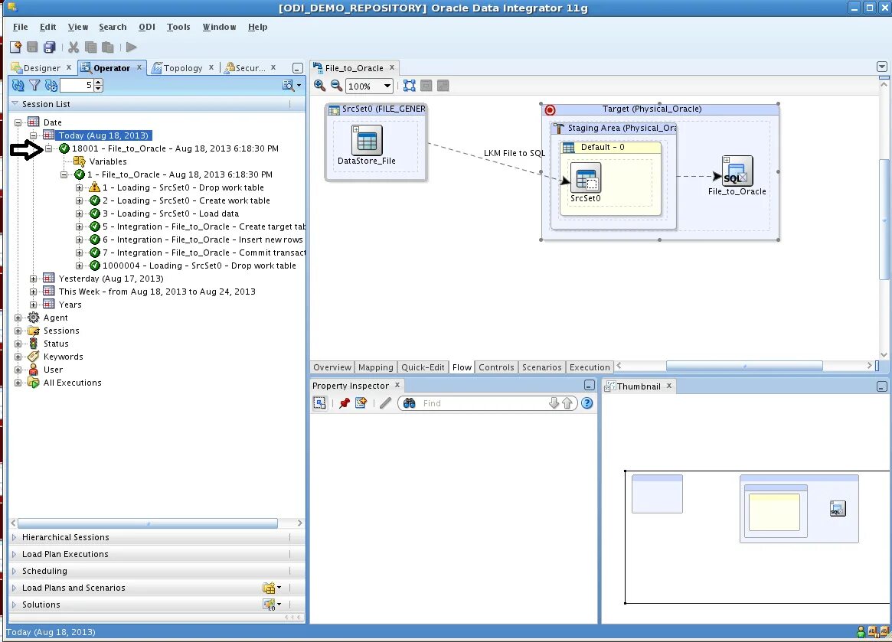Select the Keywords tree item
Image resolution: width=892 pixels, height=642 pixels.
[63, 357]
